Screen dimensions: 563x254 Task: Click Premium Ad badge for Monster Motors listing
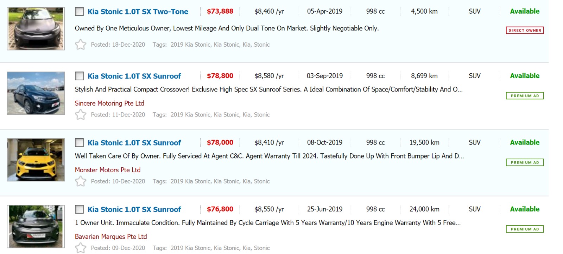pyautogui.click(x=525, y=162)
